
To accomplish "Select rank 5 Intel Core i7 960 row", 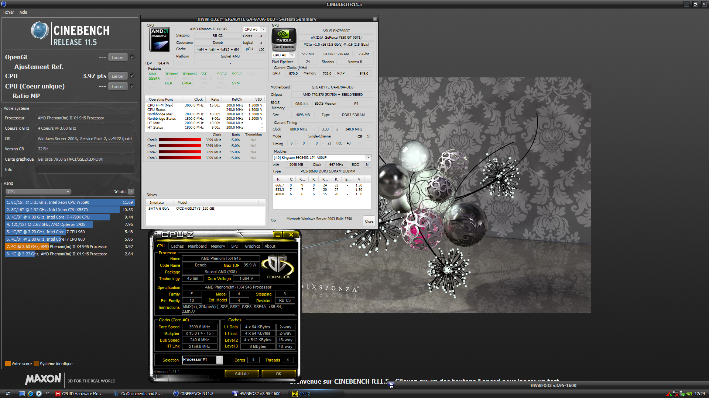I will coord(70,232).
